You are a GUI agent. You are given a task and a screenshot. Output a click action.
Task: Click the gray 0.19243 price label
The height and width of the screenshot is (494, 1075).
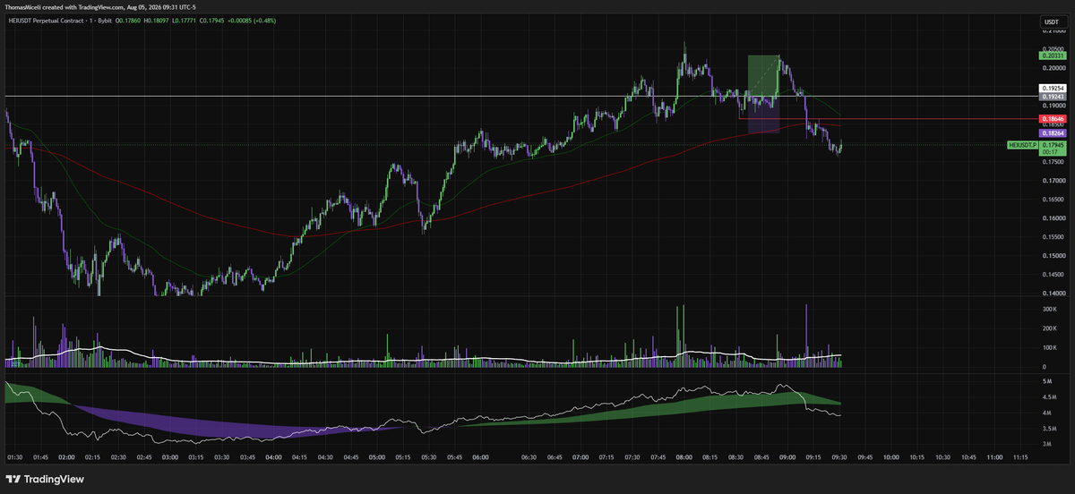pos(1053,96)
